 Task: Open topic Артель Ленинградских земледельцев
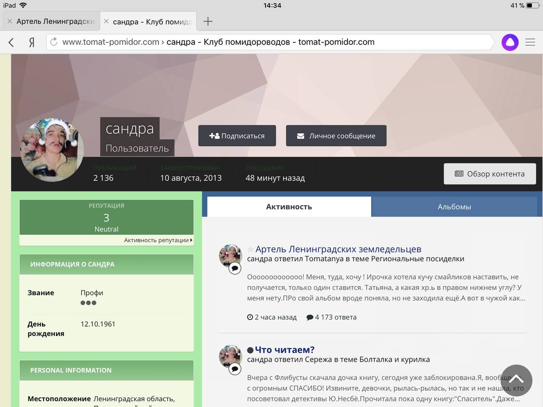click(x=338, y=249)
